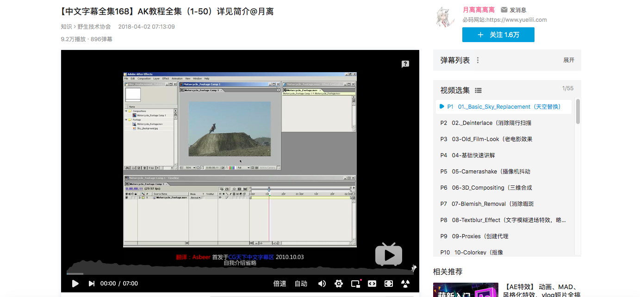This screenshot has width=640, height=297.
Task: Open the three-dot menu beside 弹幕列表
Action: pos(478,60)
